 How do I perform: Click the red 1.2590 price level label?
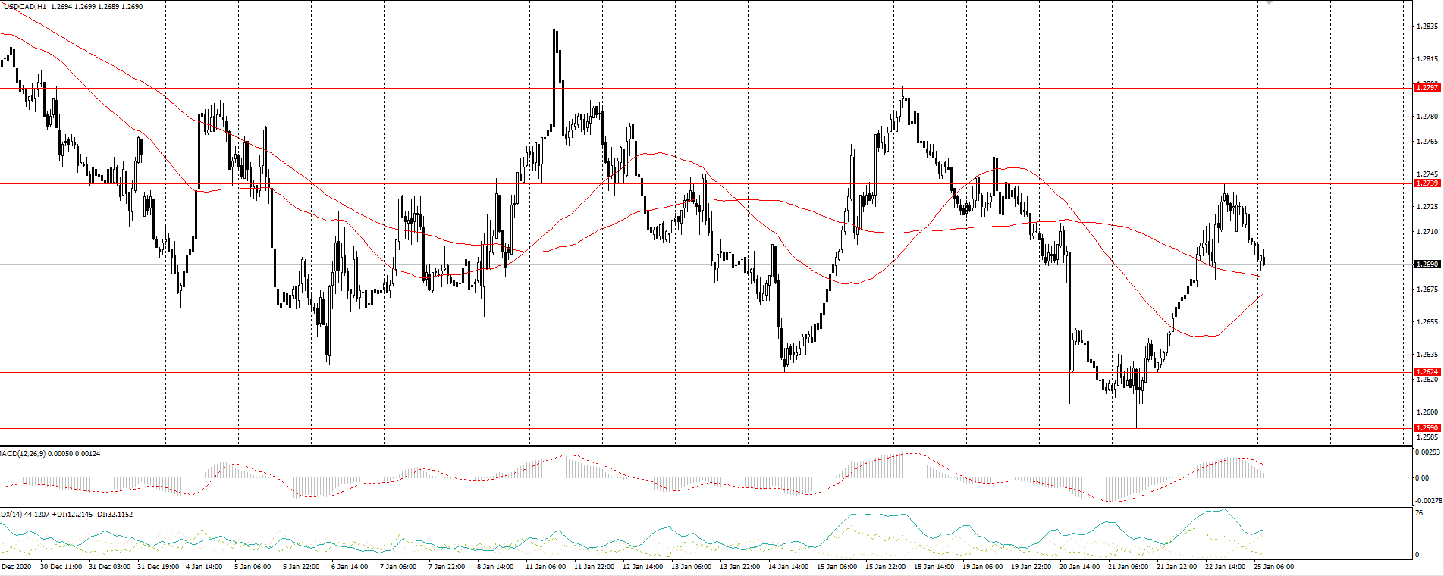coord(1427,428)
